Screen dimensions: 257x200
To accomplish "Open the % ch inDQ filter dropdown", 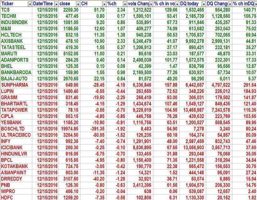I will coord(254,4).
